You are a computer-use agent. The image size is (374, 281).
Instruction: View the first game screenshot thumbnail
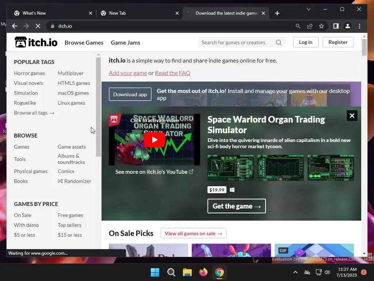230,168
